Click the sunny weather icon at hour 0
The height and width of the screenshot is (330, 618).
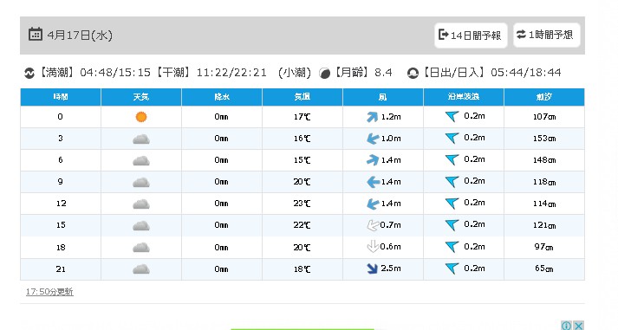[x=141, y=117]
